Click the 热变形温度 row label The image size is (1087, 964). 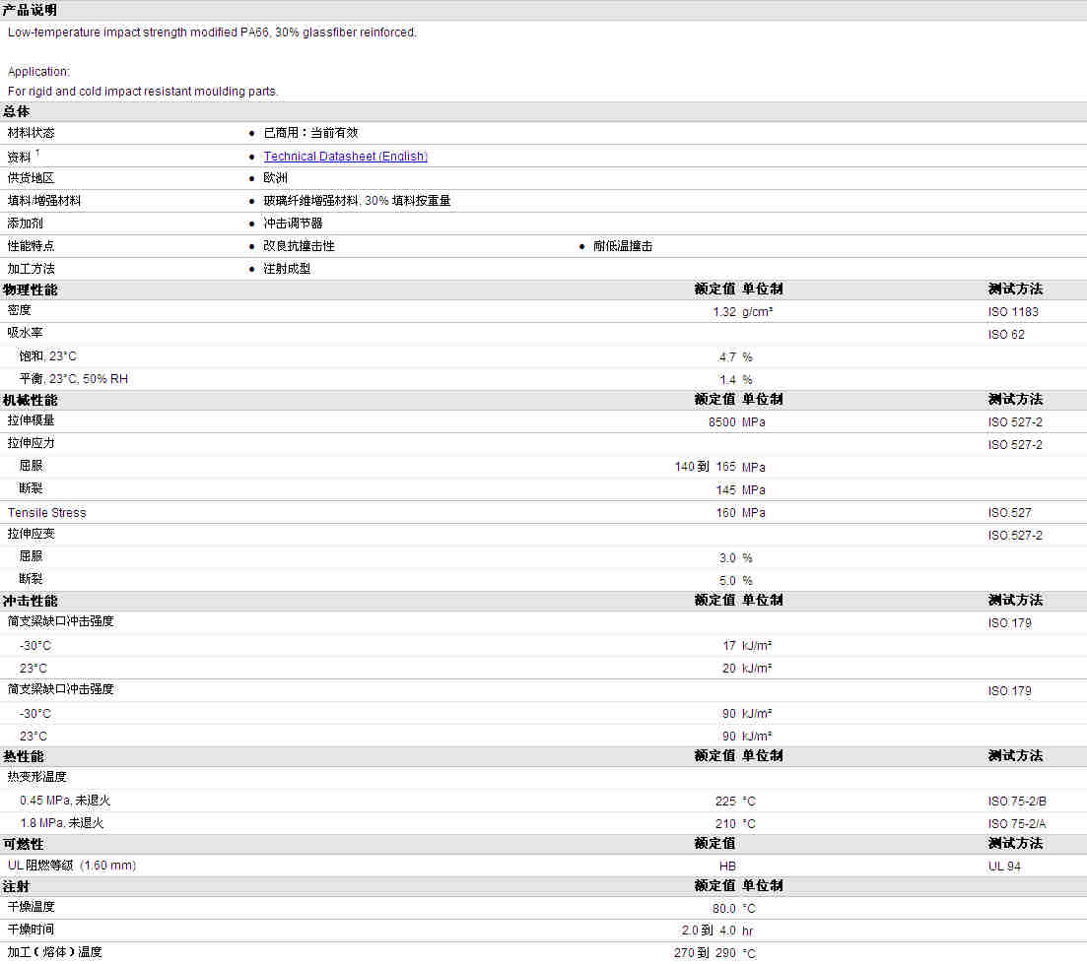tap(37, 777)
